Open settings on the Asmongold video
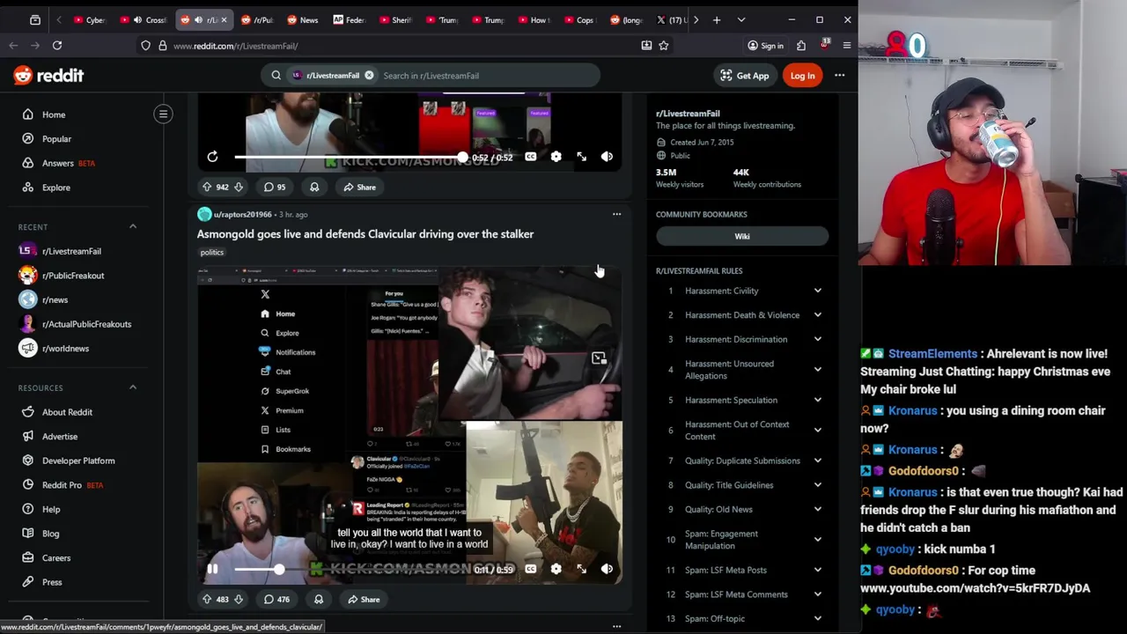The image size is (1127, 634). point(556,569)
